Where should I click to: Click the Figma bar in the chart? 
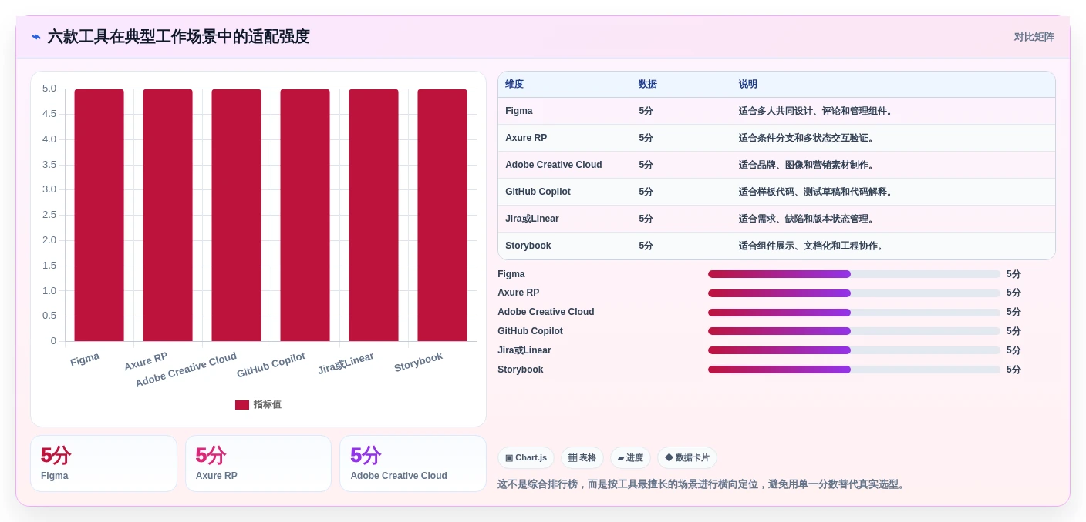99,215
